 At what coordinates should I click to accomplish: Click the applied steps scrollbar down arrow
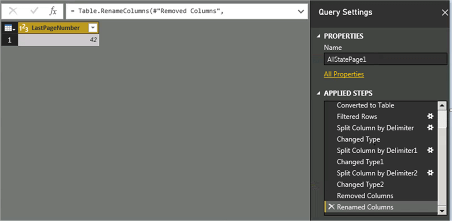[442, 211]
